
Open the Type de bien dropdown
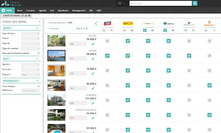pyautogui.click(x=30, y=34)
